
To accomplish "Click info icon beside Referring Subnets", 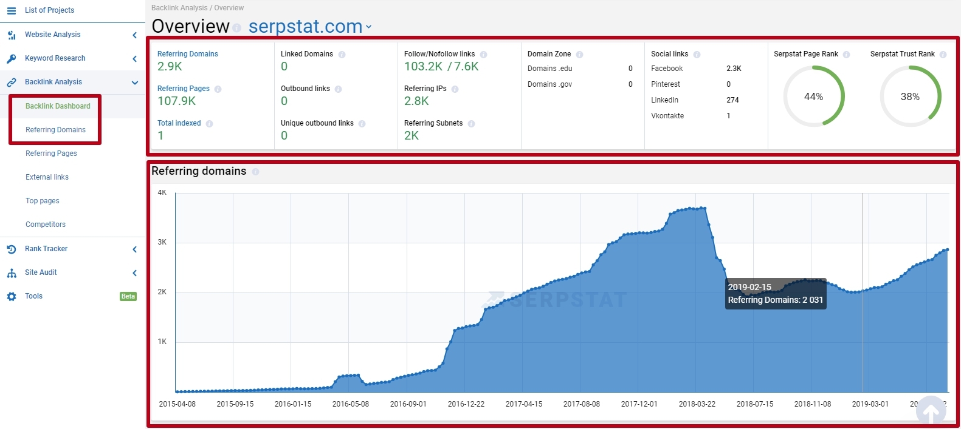I will pyautogui.click(x=471, y=124).
